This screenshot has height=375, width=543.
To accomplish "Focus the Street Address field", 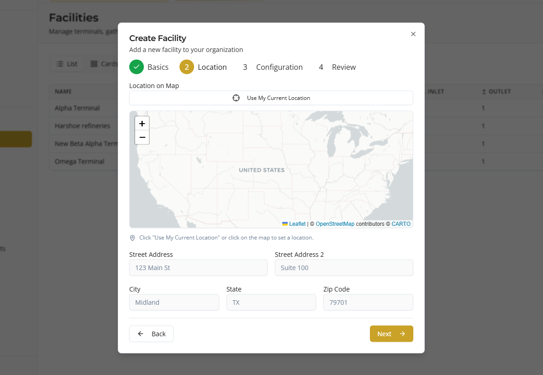I will click(x=198, y=268).
